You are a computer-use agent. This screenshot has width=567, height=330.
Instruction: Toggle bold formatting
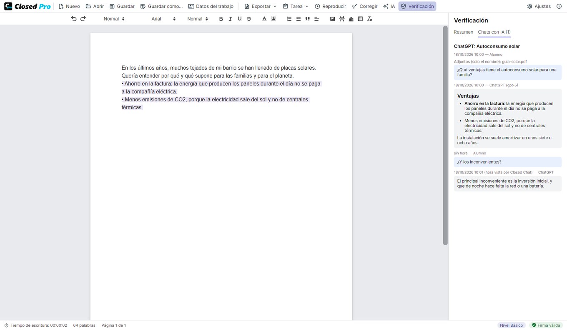(x=221, y=19)
